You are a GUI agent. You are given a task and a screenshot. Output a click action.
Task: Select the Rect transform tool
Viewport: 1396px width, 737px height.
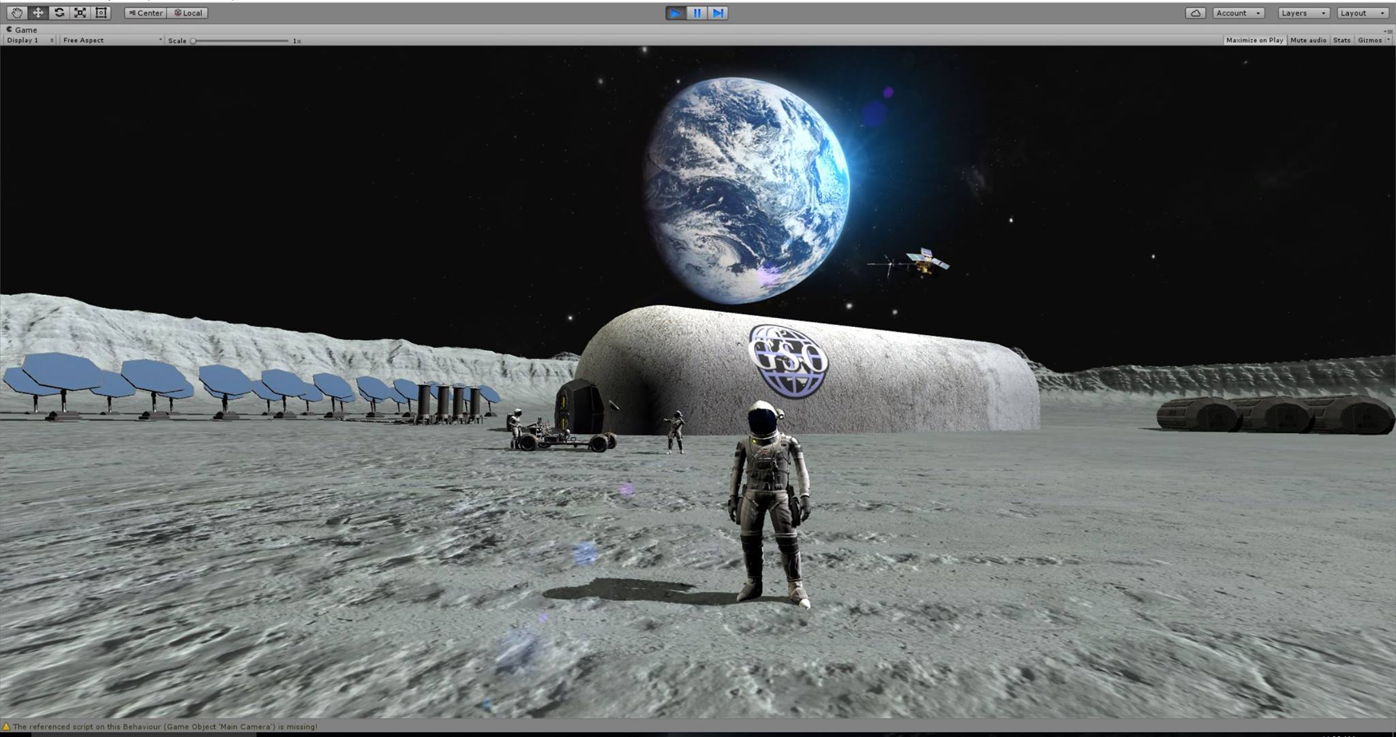coord(101,13)
